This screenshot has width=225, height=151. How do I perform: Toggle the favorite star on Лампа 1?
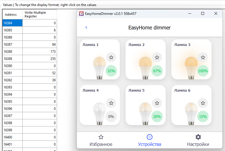[111, 57]
